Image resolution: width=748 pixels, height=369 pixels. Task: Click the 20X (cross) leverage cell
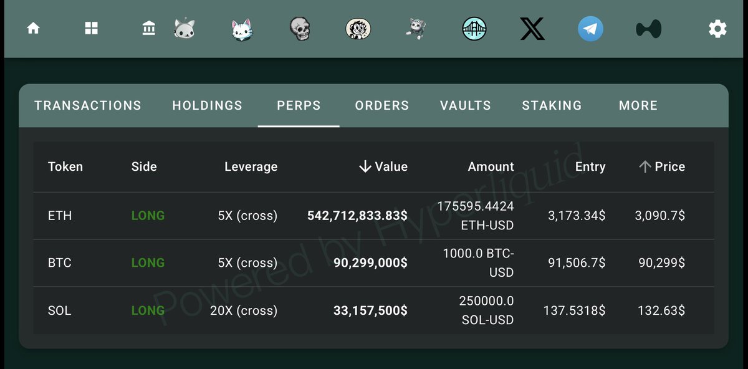tap(244, 310)
